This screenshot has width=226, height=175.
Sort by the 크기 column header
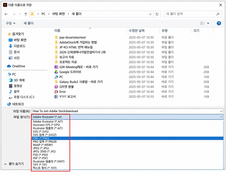196,30
